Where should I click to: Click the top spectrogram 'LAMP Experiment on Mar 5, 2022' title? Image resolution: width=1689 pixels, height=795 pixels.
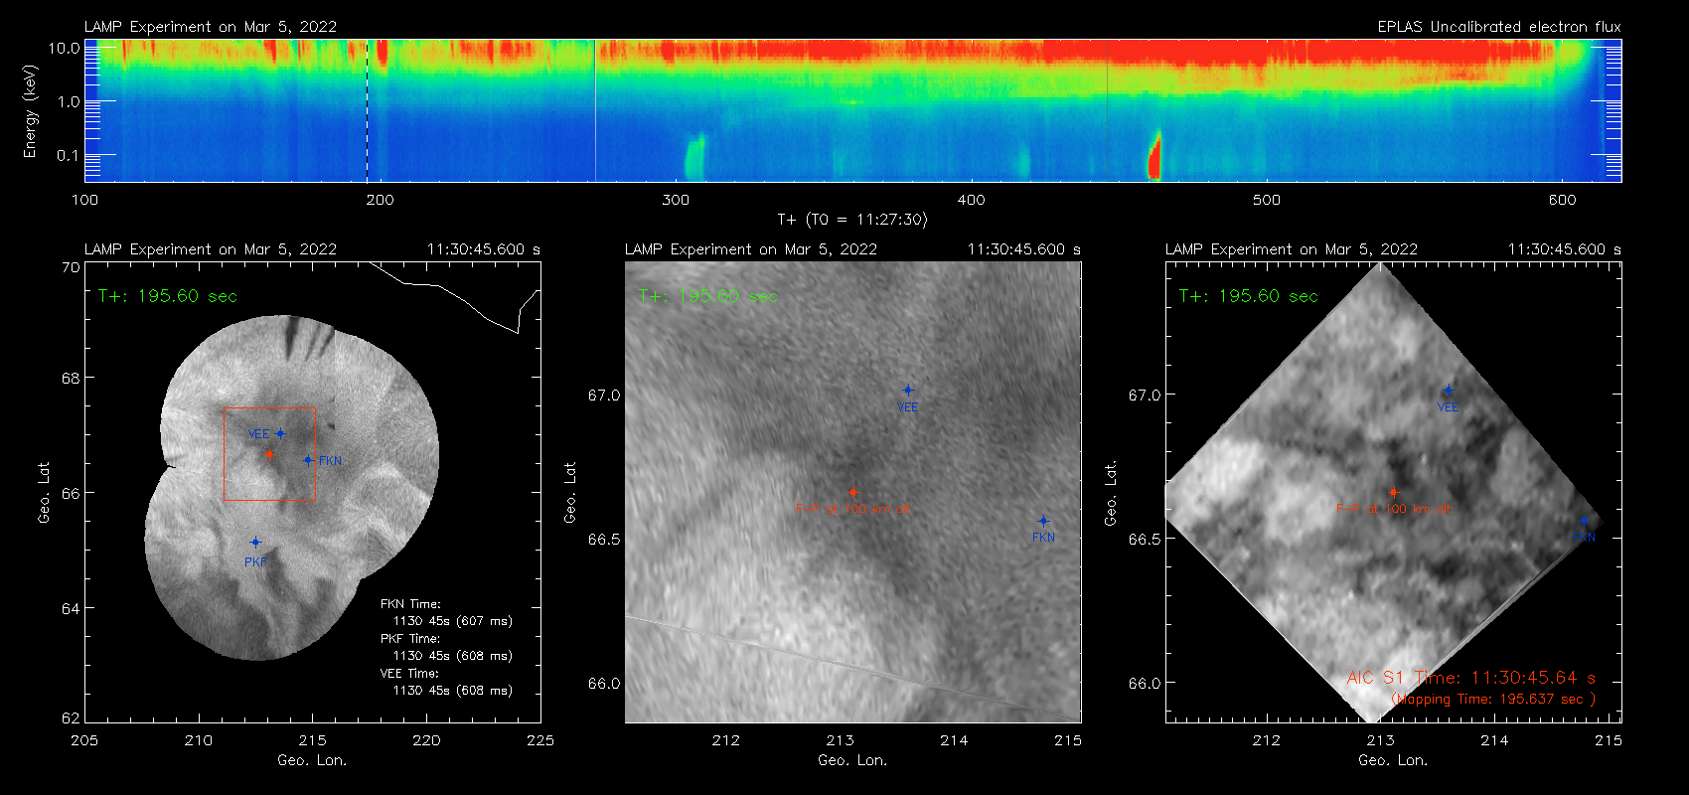[211, 27]
